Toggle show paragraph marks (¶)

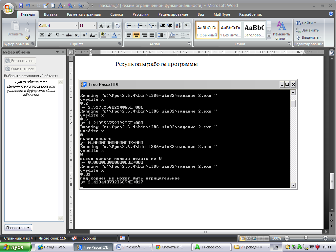point(187,26)
